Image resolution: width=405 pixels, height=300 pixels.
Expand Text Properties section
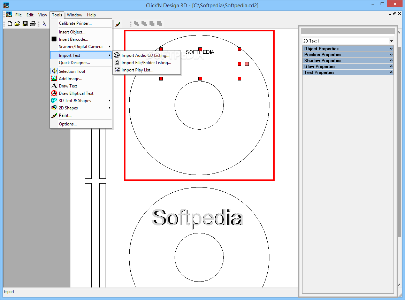coord(348,72)
